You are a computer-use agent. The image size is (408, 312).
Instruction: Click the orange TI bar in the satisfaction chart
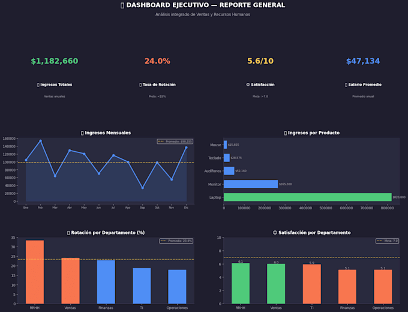[312, 284]
